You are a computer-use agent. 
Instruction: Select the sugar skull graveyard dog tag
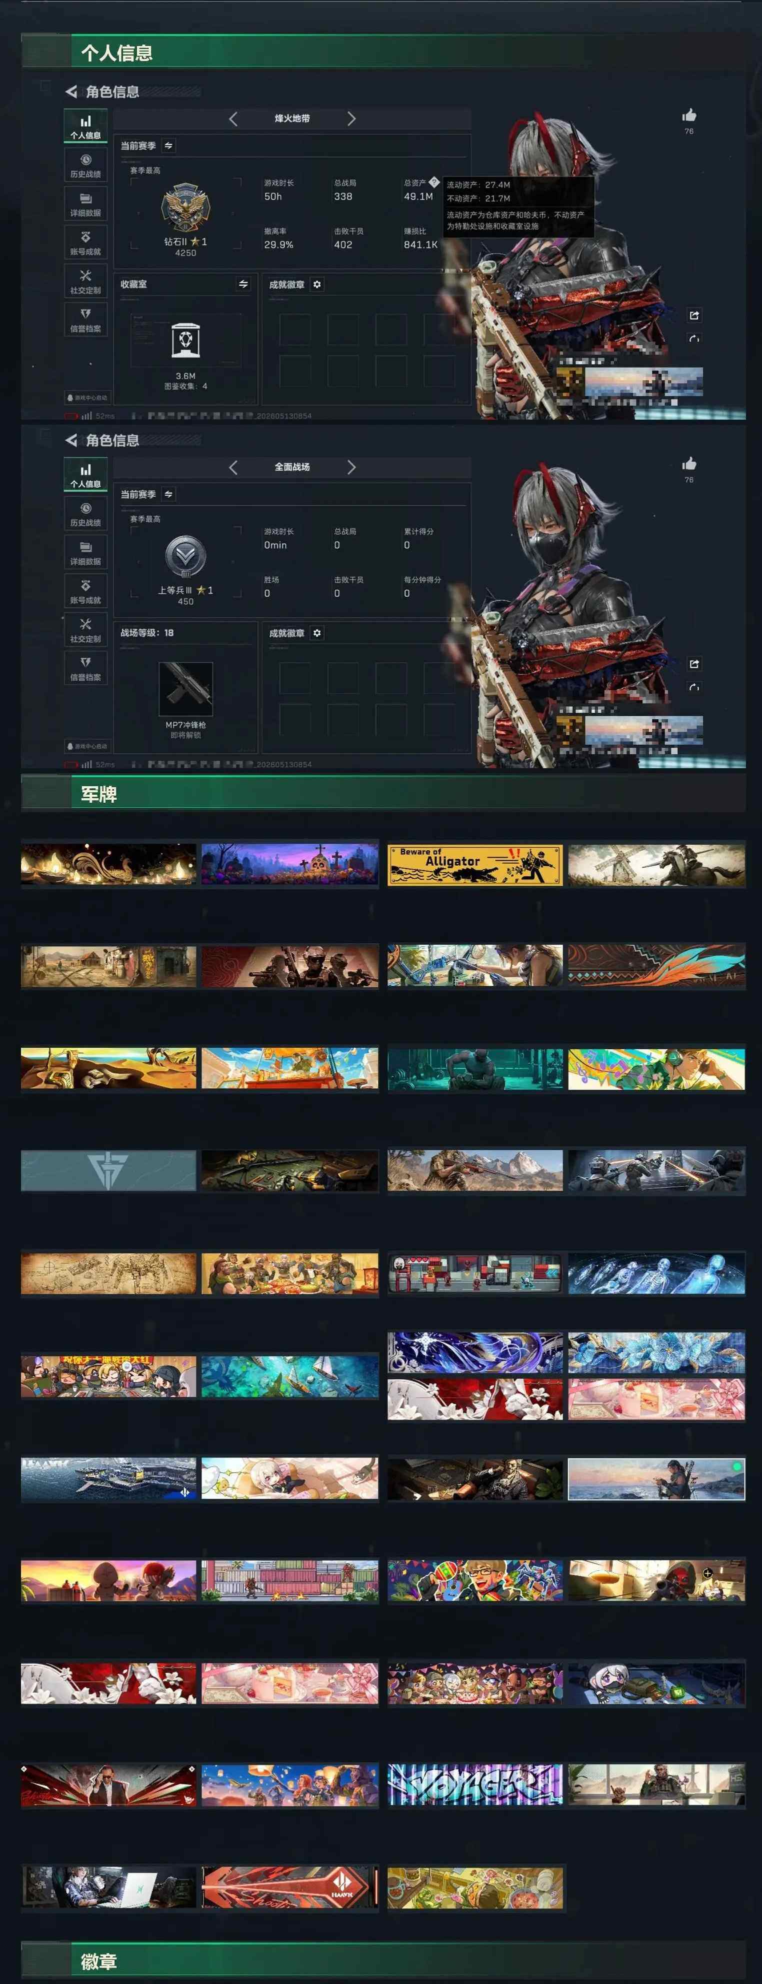click(290, 864)
